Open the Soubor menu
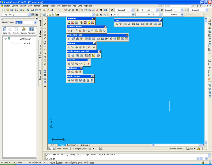This screenshot has height=165, width=212. pos(7,6)
